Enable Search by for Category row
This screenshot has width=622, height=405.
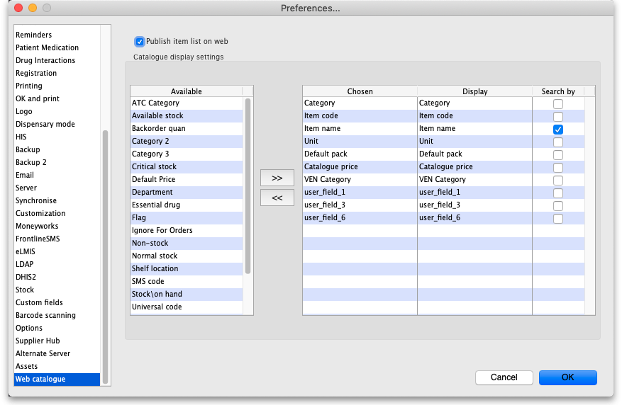[x=558, y=104]
